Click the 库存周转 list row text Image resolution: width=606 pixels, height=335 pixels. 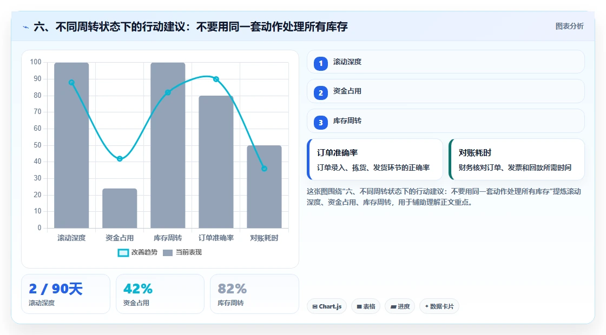pos(347,121)
